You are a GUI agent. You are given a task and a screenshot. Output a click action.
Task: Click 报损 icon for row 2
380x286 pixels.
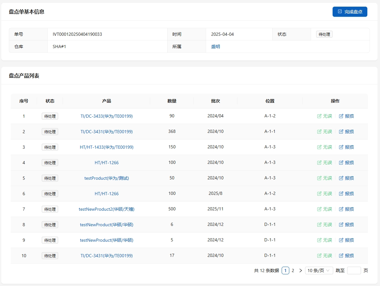click(x=341, y=132)
